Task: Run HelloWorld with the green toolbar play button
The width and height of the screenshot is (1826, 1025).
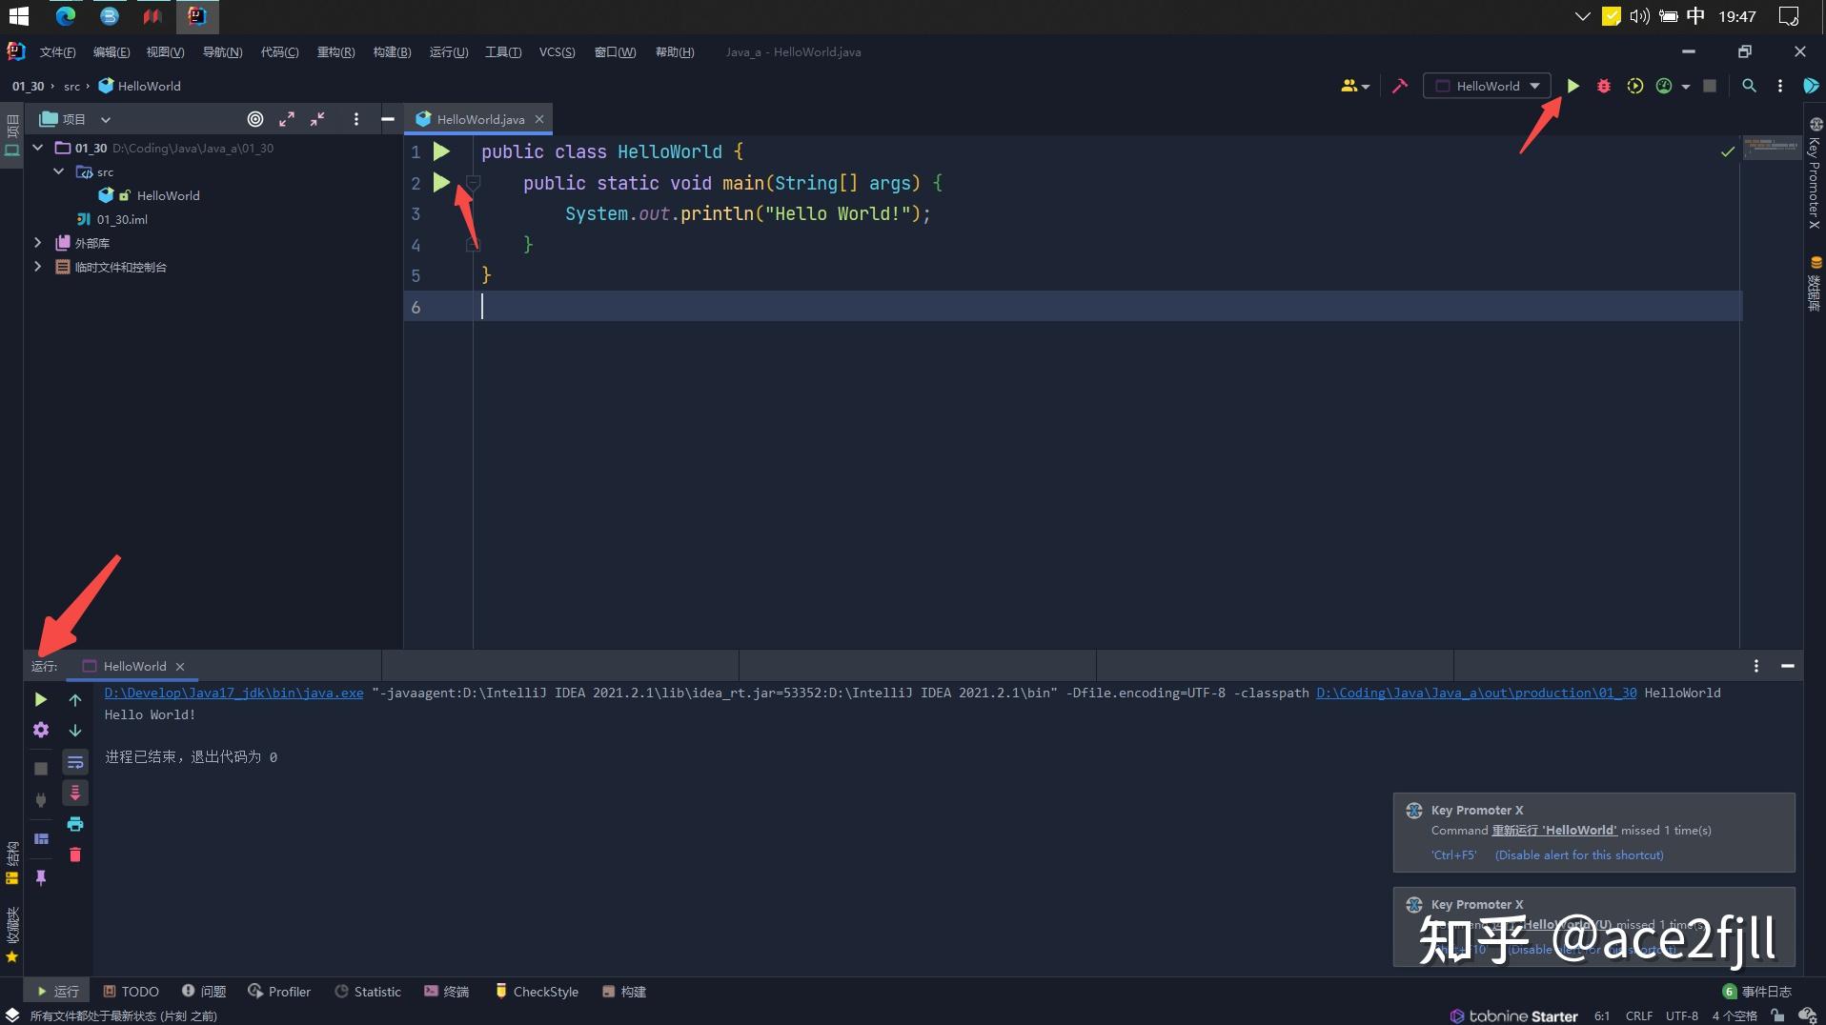Action: tap(1572, 86)
